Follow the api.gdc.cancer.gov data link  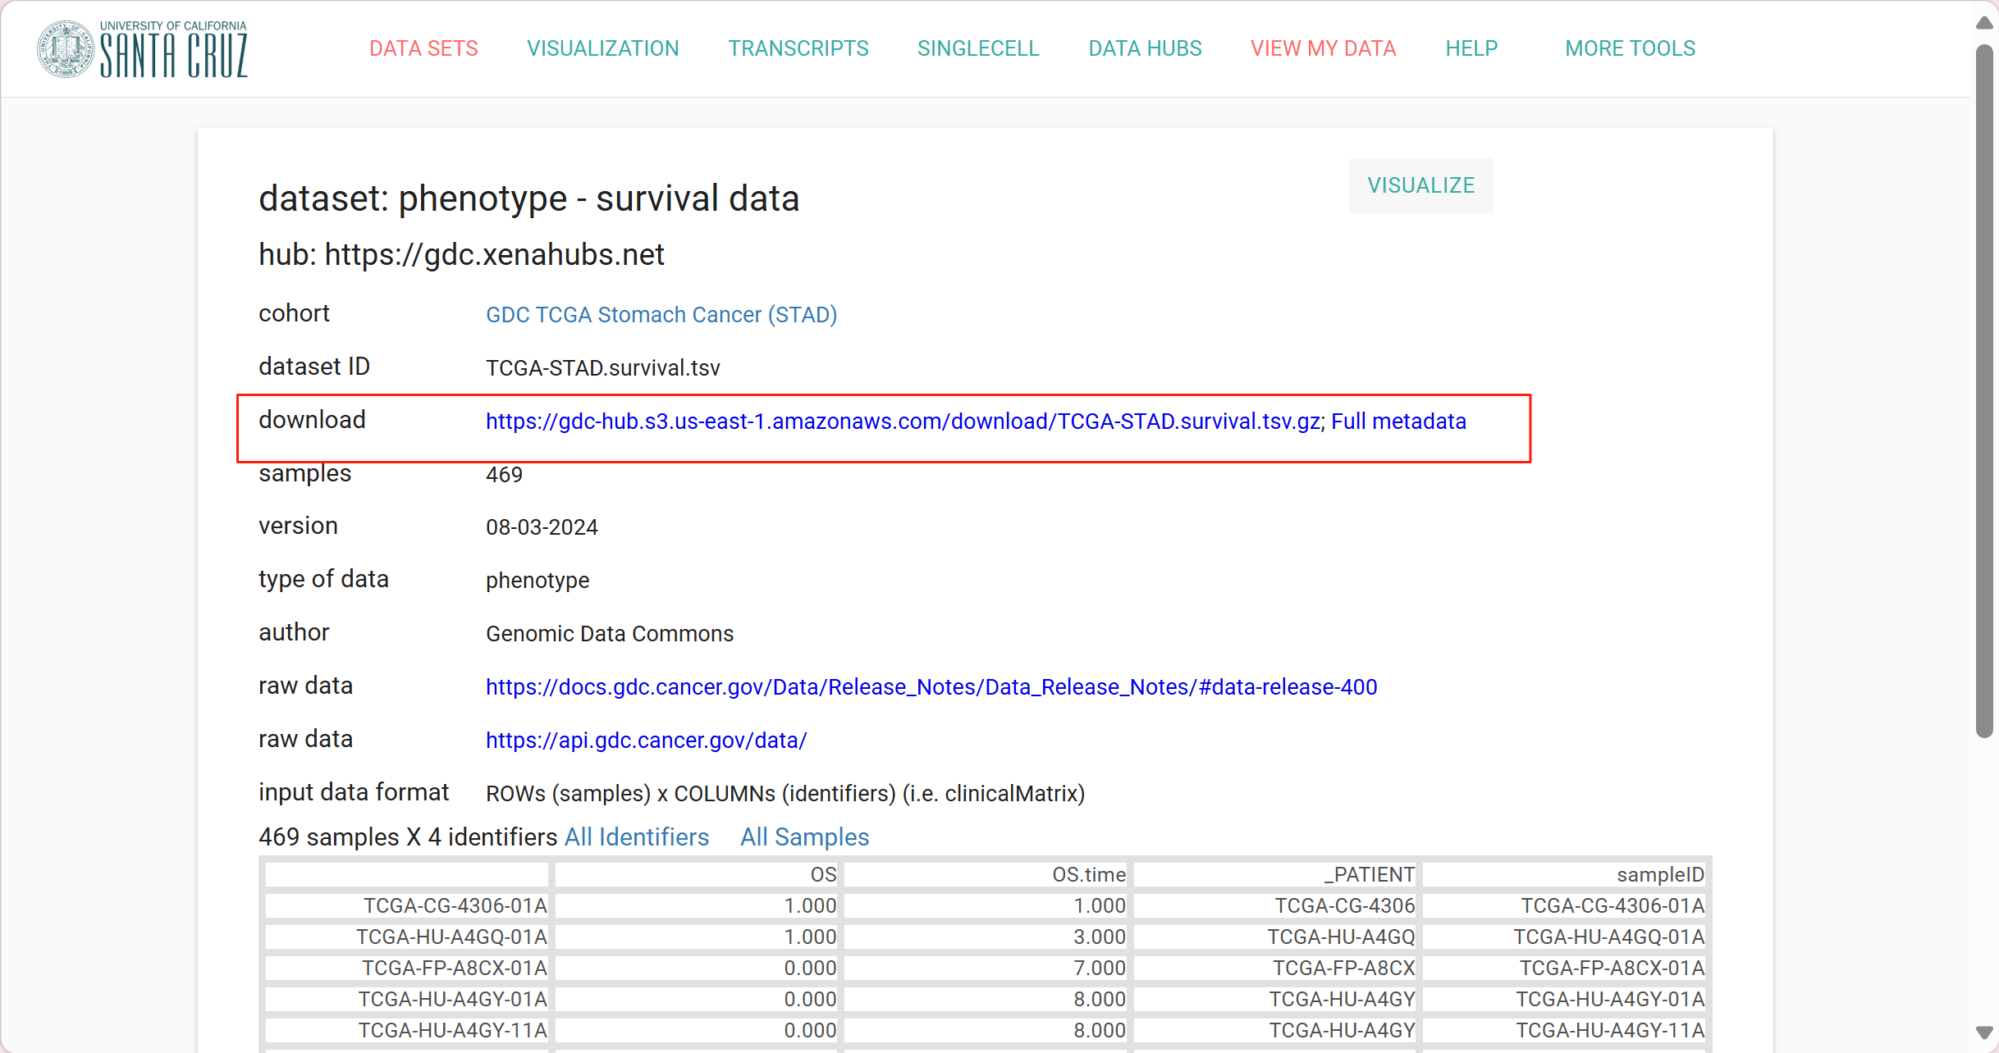[x=646, y=741]
